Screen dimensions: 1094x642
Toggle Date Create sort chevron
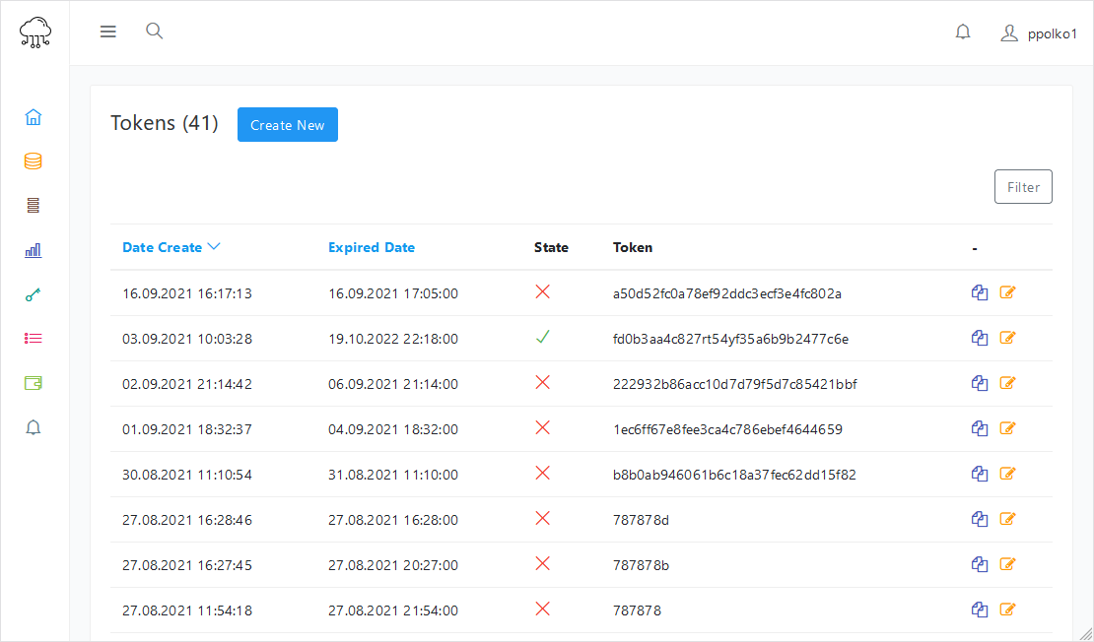[214, 247]
